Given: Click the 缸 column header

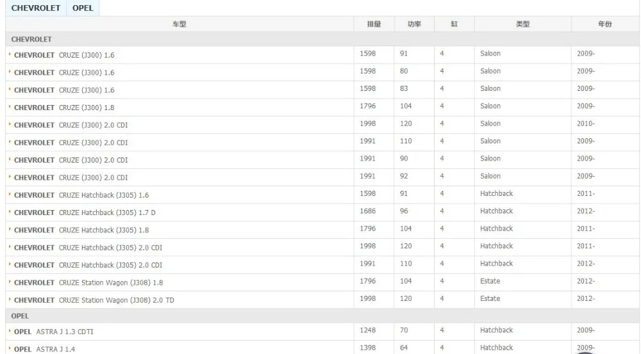Looking at the screenshot, I should click(454, 24).
